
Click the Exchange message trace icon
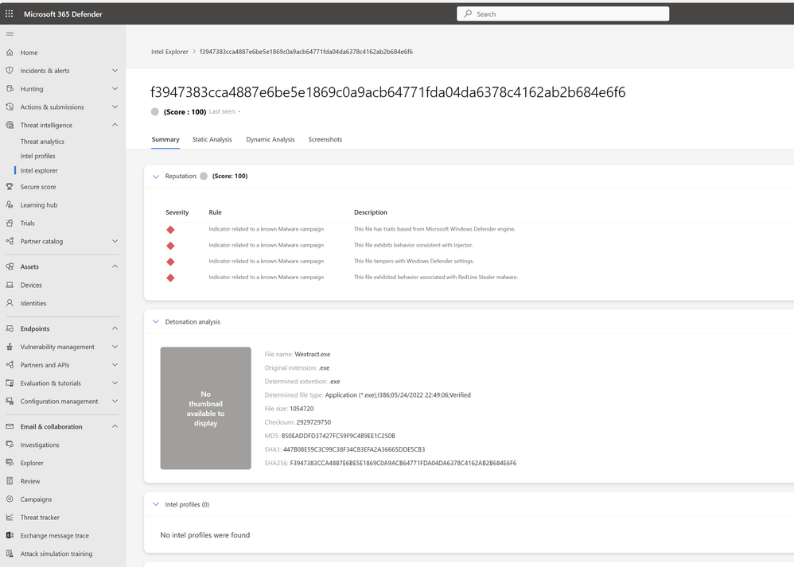(10, 535)
